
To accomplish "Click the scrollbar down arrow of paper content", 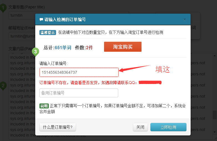I will 215,132.
